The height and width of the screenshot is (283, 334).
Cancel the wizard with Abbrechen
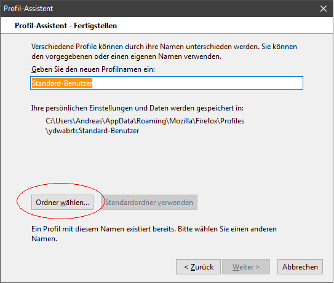point(300,267)
